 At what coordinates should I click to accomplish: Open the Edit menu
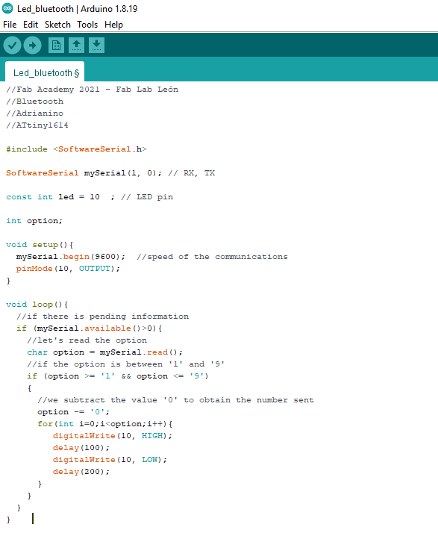[x=31, y=25]
